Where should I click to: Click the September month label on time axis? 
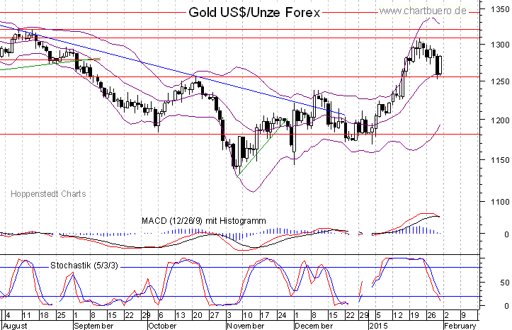[x=93, y=326]
